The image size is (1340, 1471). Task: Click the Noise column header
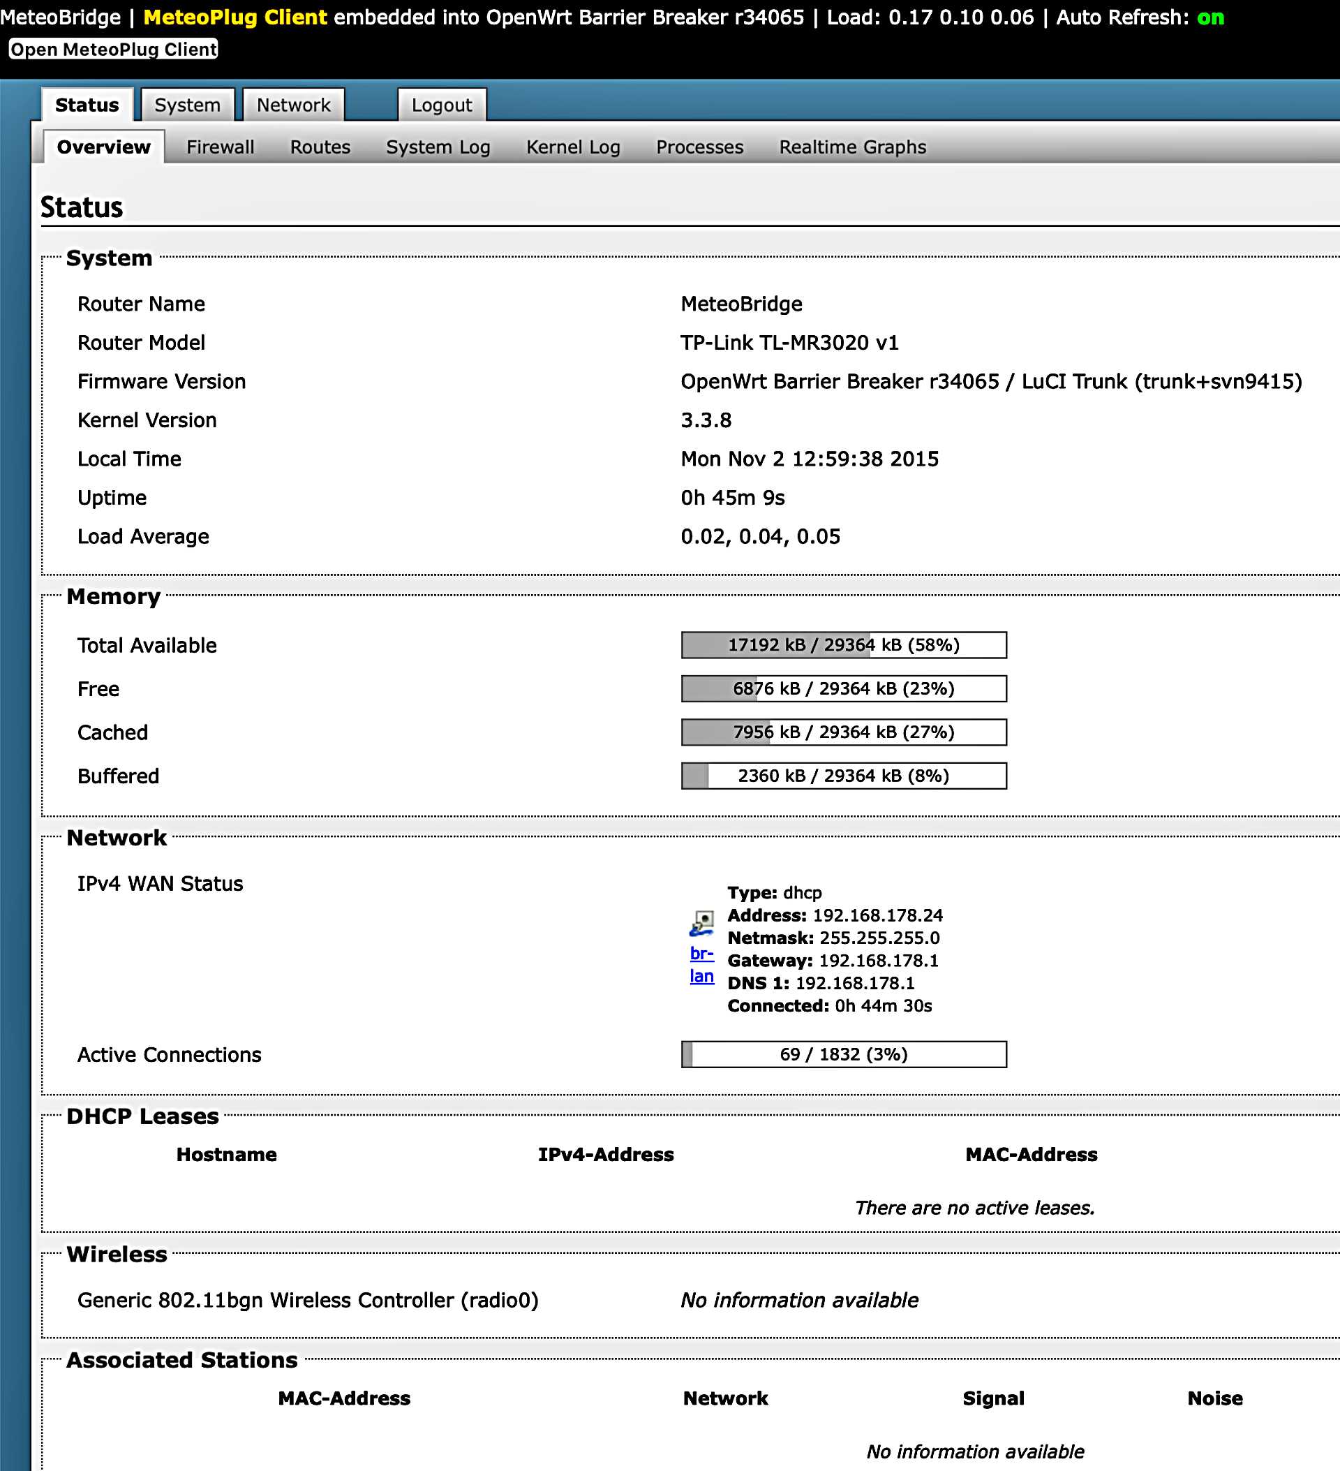(1214, 1398)
